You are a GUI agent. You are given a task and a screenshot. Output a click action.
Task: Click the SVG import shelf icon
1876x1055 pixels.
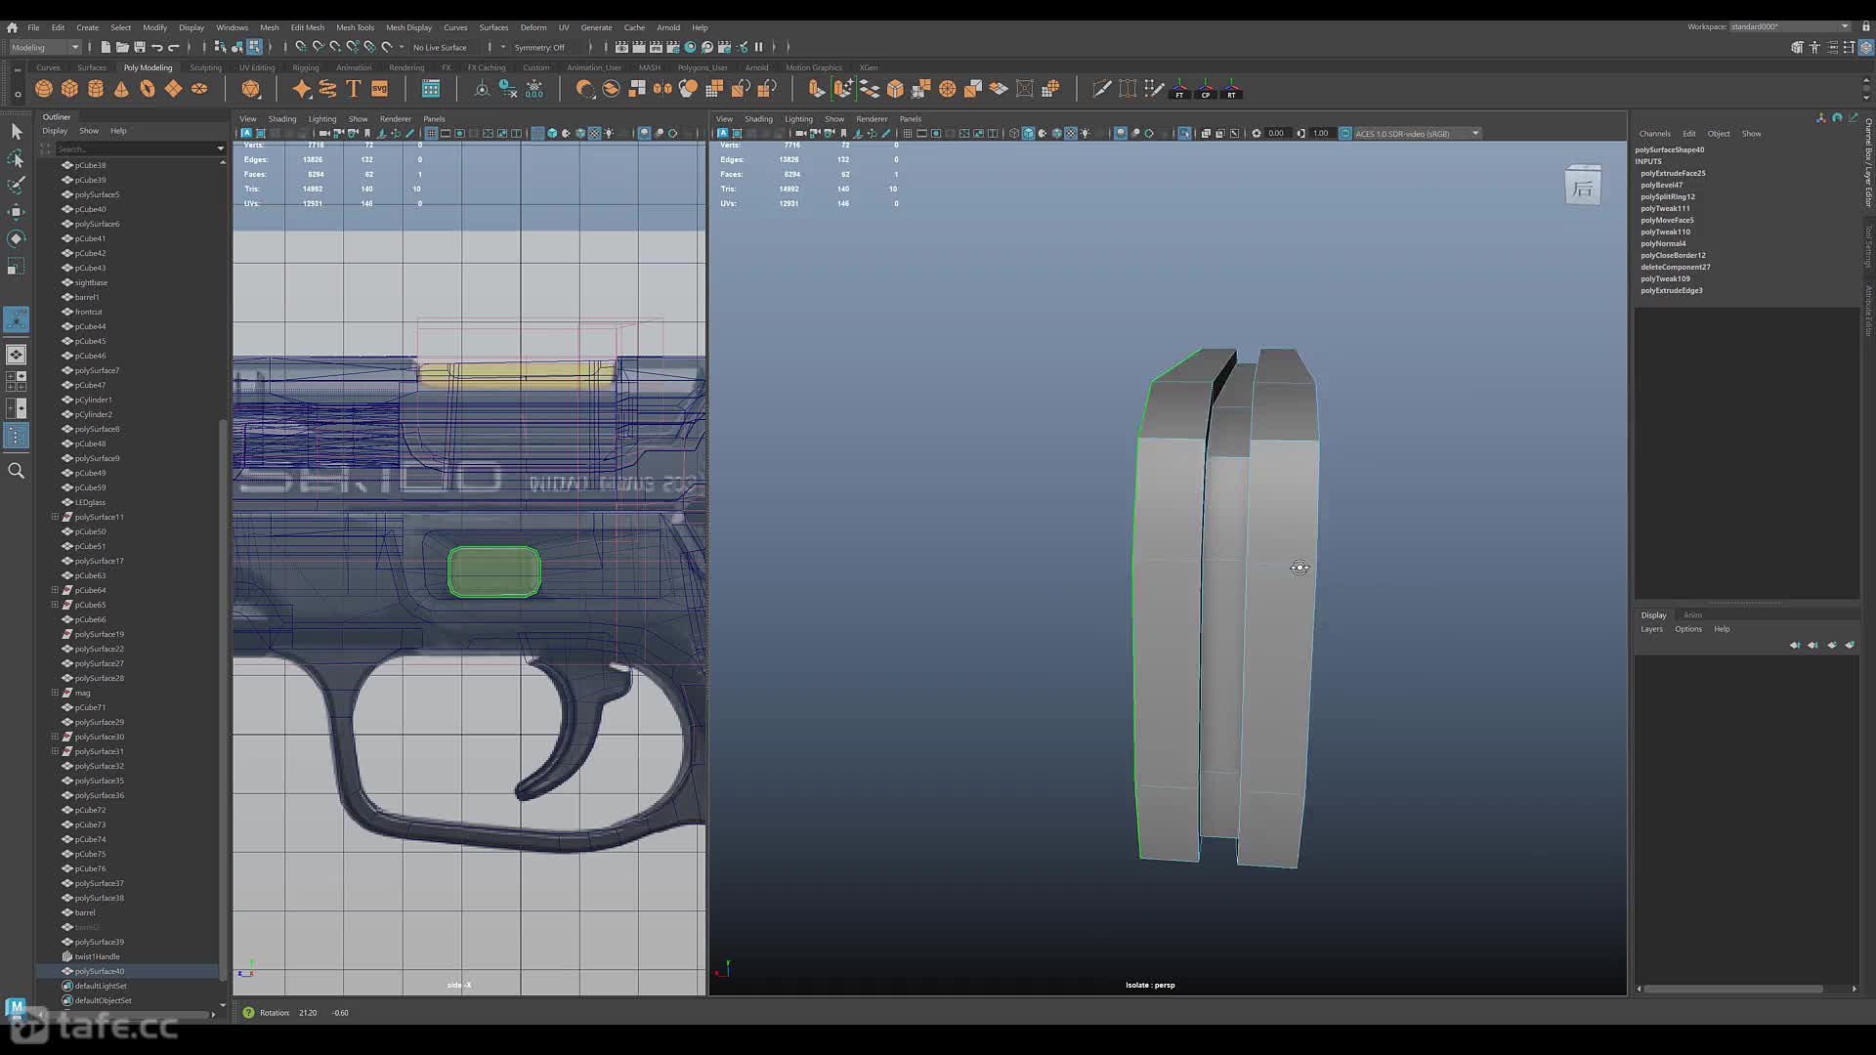pyautogui.click(x=380, y=89)
